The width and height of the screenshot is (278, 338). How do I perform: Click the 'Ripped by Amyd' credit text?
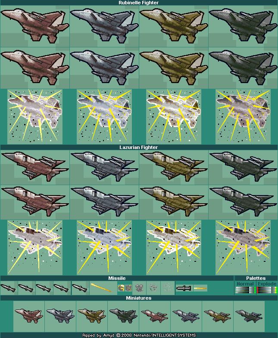pos(98,335)
